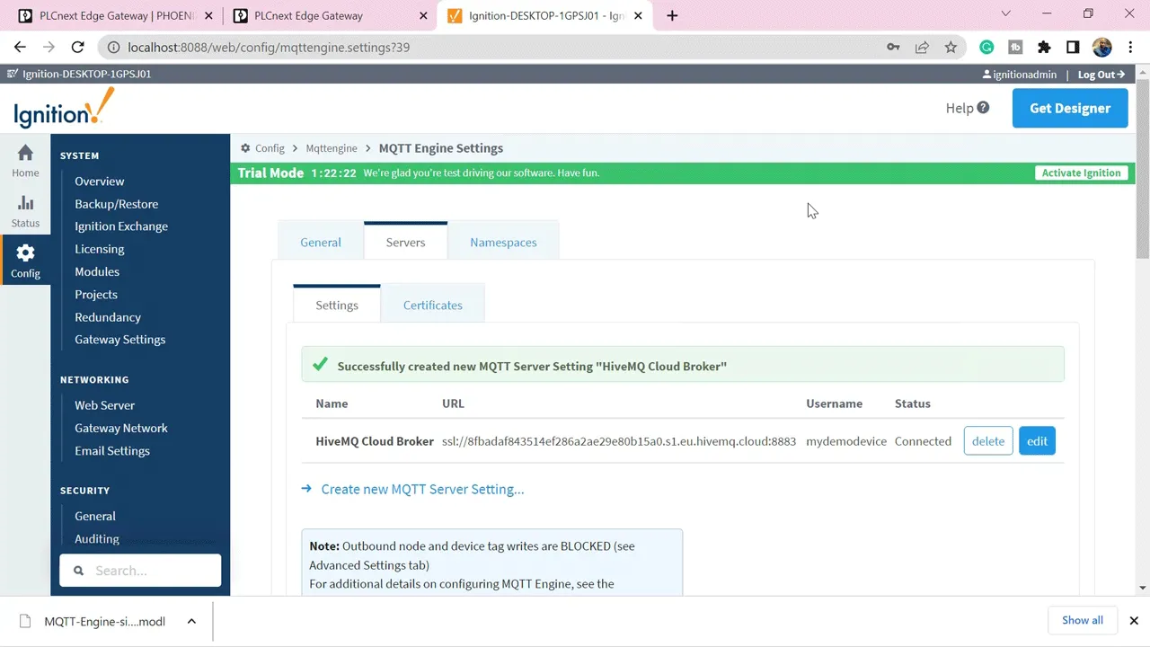1150x647 pixels.
Task: Click the share page icon
Action: (922, 48)
